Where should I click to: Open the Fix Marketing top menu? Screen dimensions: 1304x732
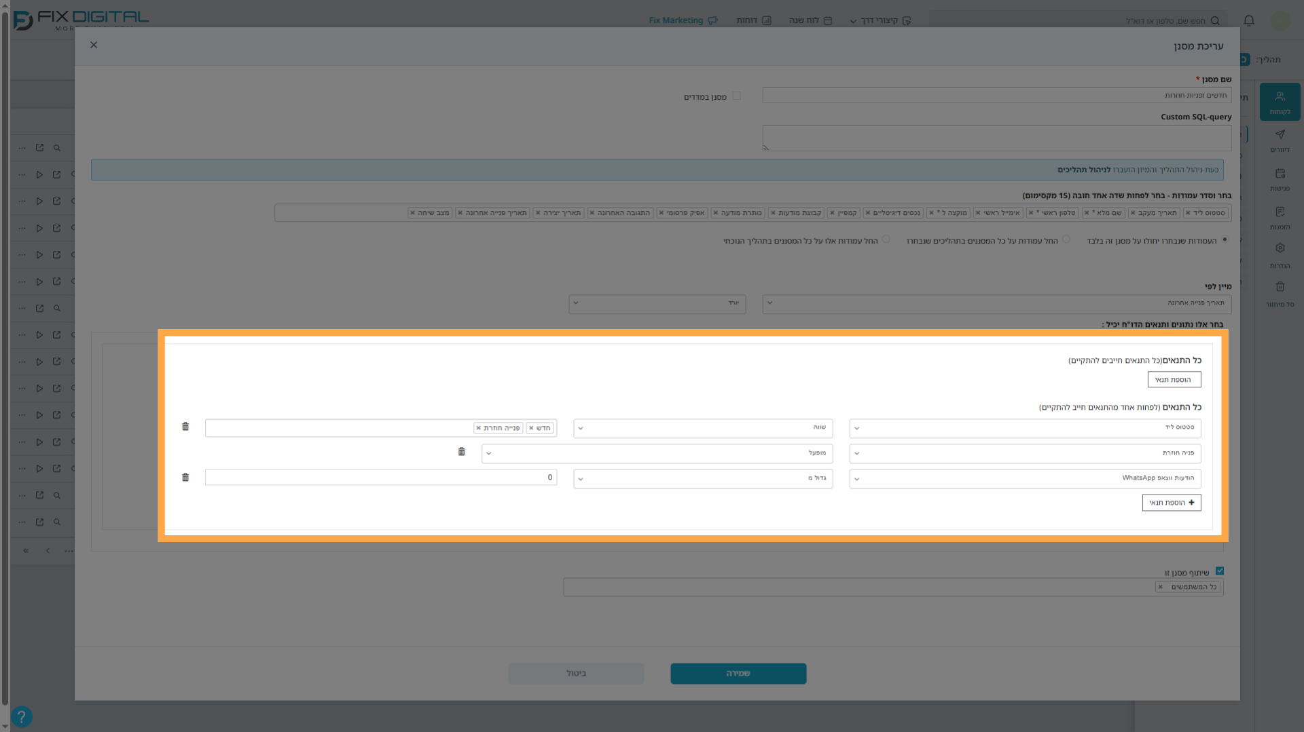[x=683, y=20]
